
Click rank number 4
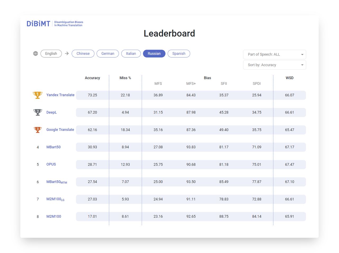click(38, 147)
